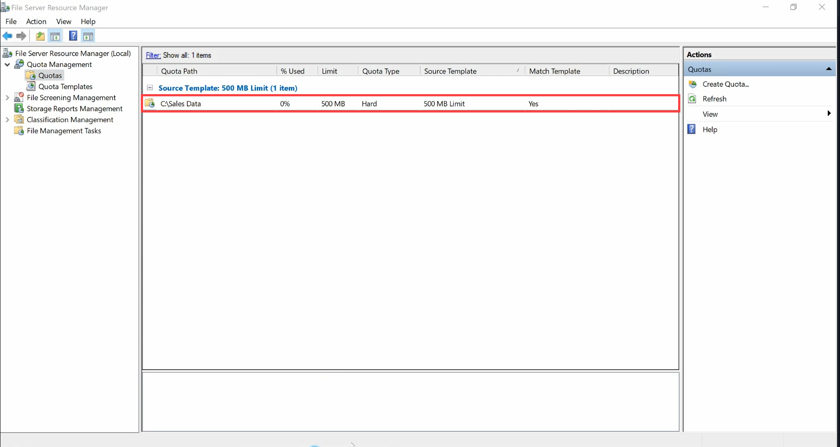The width and height of the screenshot is (840, 447).
Task: Click Refresh in the Actions pane
Action: tap(714, 99)
